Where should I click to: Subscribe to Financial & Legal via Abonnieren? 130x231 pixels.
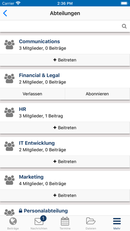click(x=97, y=94)
